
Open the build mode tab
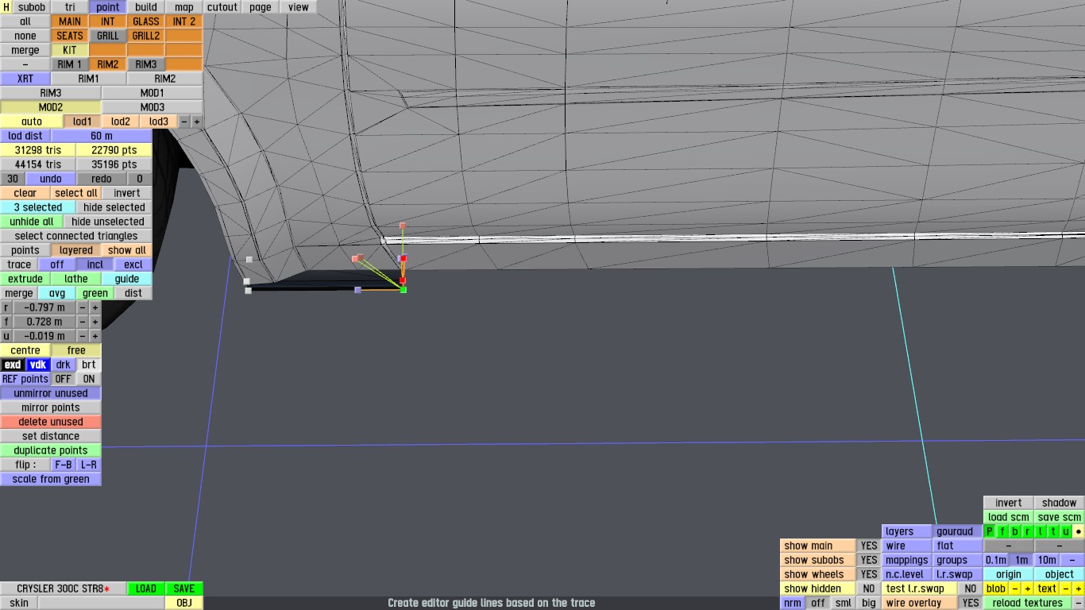pos(146,7)
